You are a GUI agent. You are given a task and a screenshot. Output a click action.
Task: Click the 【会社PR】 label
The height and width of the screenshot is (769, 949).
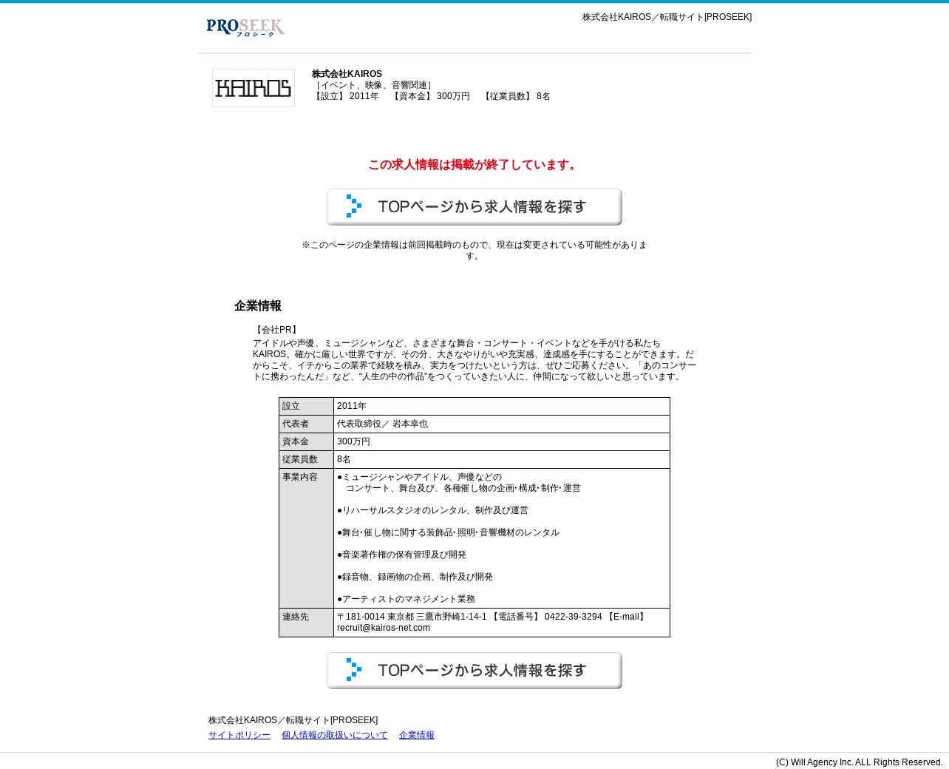point(276,330)
